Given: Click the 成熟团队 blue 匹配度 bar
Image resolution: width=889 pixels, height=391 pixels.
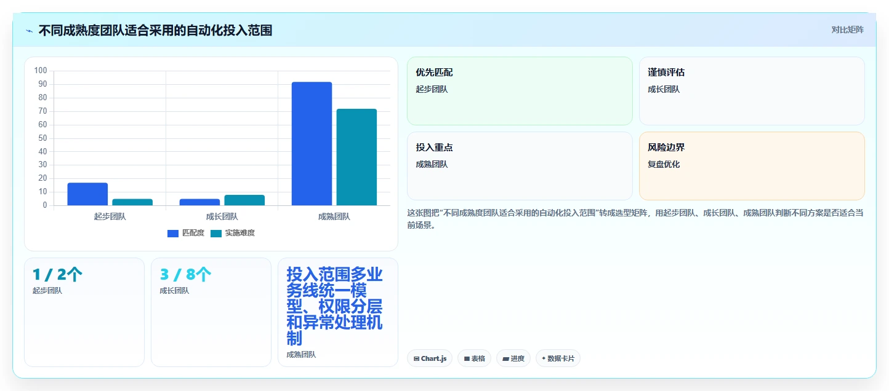Looking at the screenshot, I should [x=312, y=144].
